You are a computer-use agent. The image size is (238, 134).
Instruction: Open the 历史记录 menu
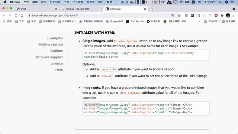(x=55, y=2)
